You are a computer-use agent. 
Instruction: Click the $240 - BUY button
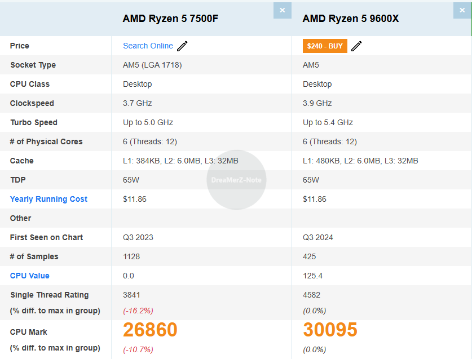point(325,46)
